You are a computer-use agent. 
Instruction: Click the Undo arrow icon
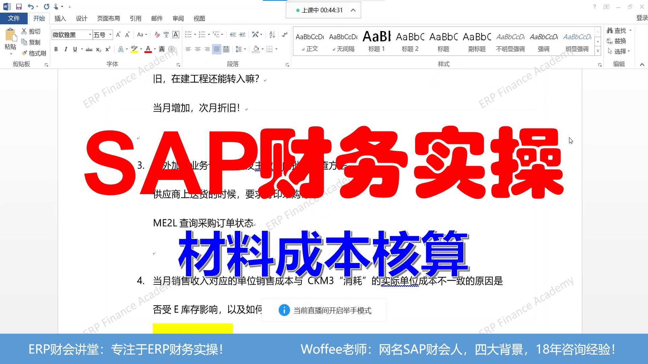(x=31, y=6)
